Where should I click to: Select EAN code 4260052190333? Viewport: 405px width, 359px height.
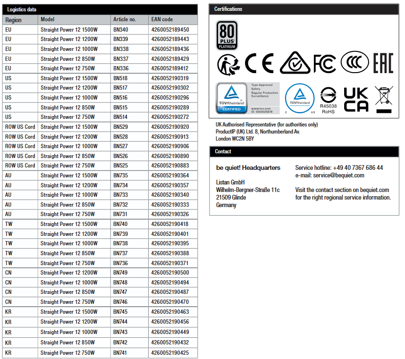170,204
